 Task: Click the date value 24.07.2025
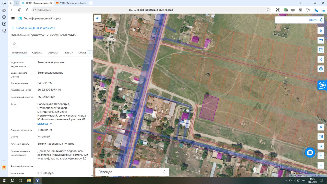[x=45, y=83]
